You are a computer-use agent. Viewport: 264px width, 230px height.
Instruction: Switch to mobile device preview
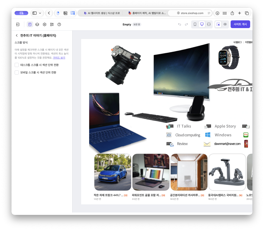coord(195,24)
